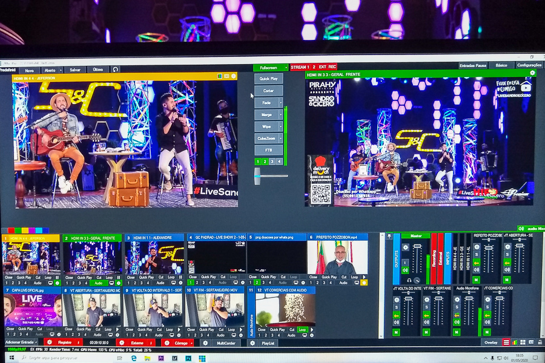Expand the Fullscreen dropdown arrow
This screenshot has height=363, width=545.
(x=285, y=67)
